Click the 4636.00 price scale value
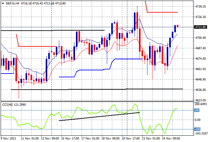 [x=200, y=90]
